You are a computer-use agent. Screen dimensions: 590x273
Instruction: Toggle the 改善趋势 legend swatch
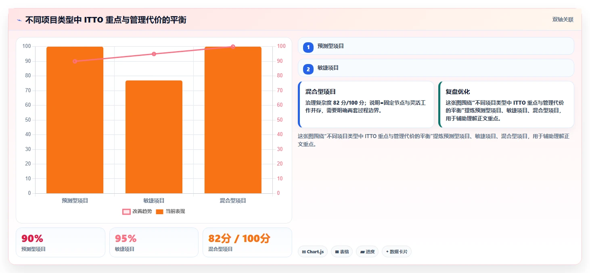126,212
